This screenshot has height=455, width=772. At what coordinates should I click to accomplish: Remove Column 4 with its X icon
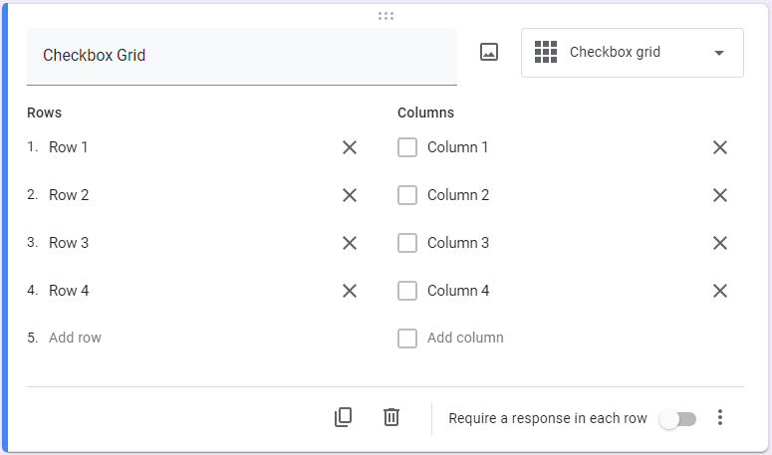point(720,291)
